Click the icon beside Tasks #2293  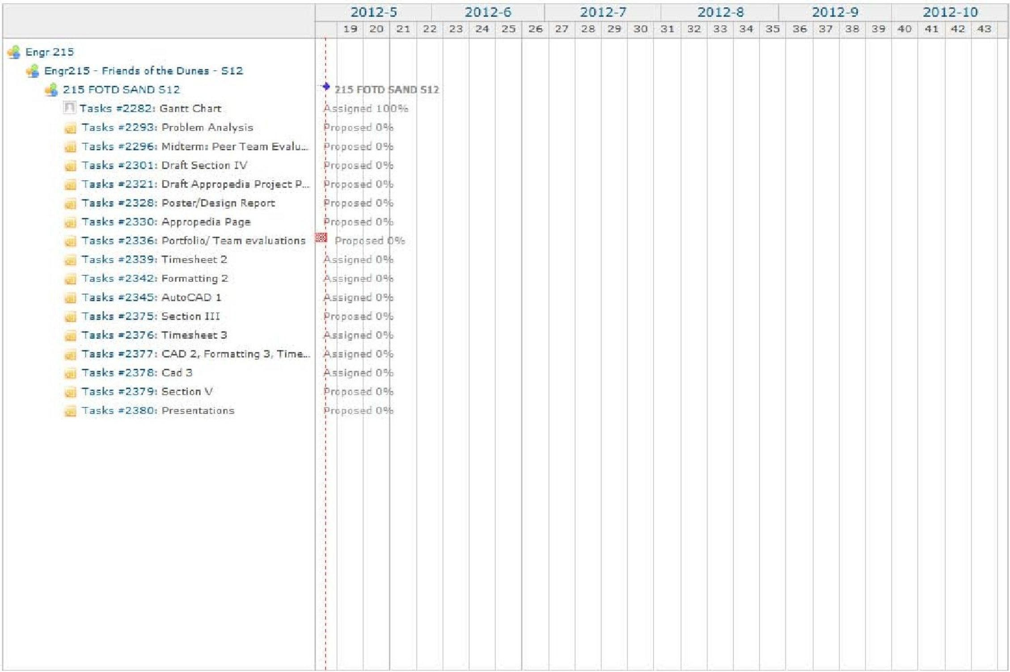click(x=70, y=128)
